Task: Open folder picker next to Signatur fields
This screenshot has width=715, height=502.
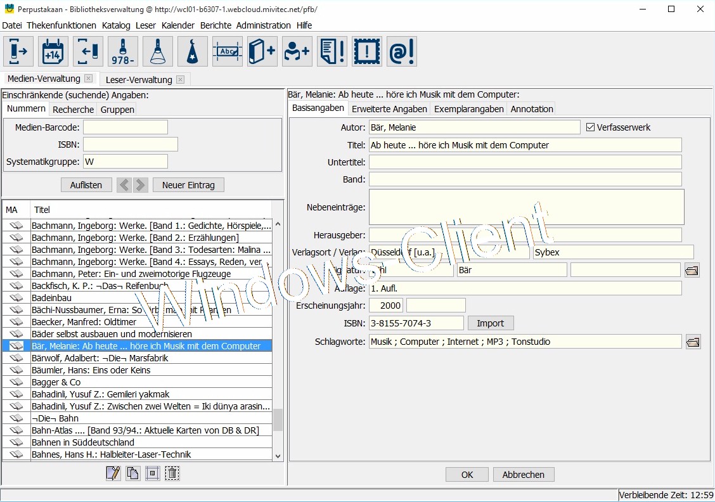Action: (692, 271)
